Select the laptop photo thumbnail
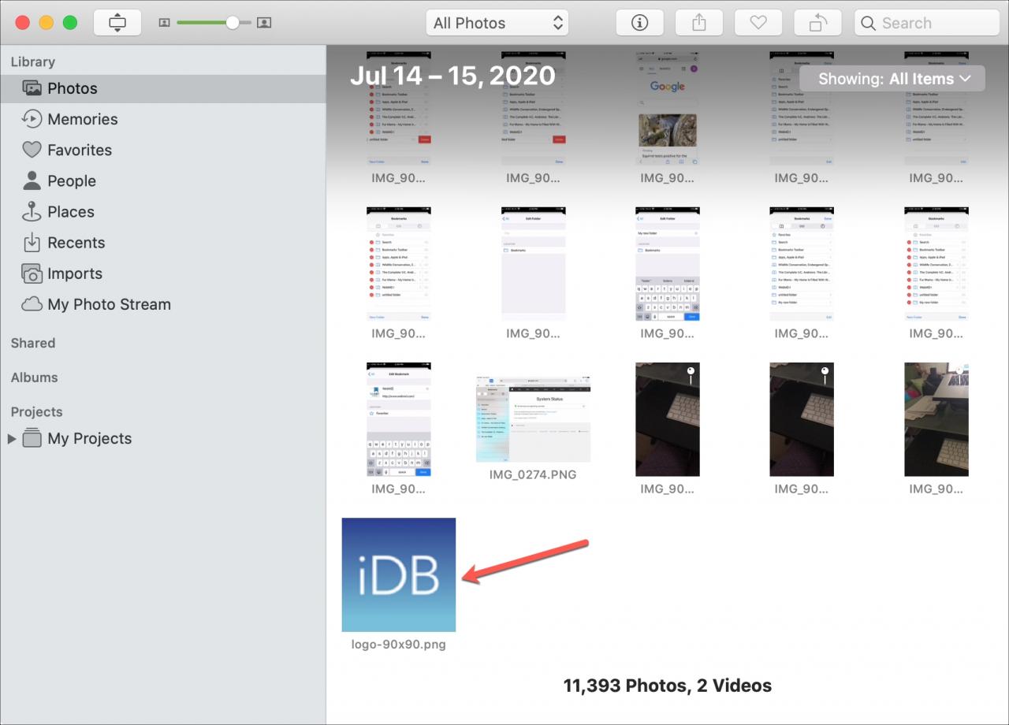This screenshot has width=1009, height=725. (936, 419)
